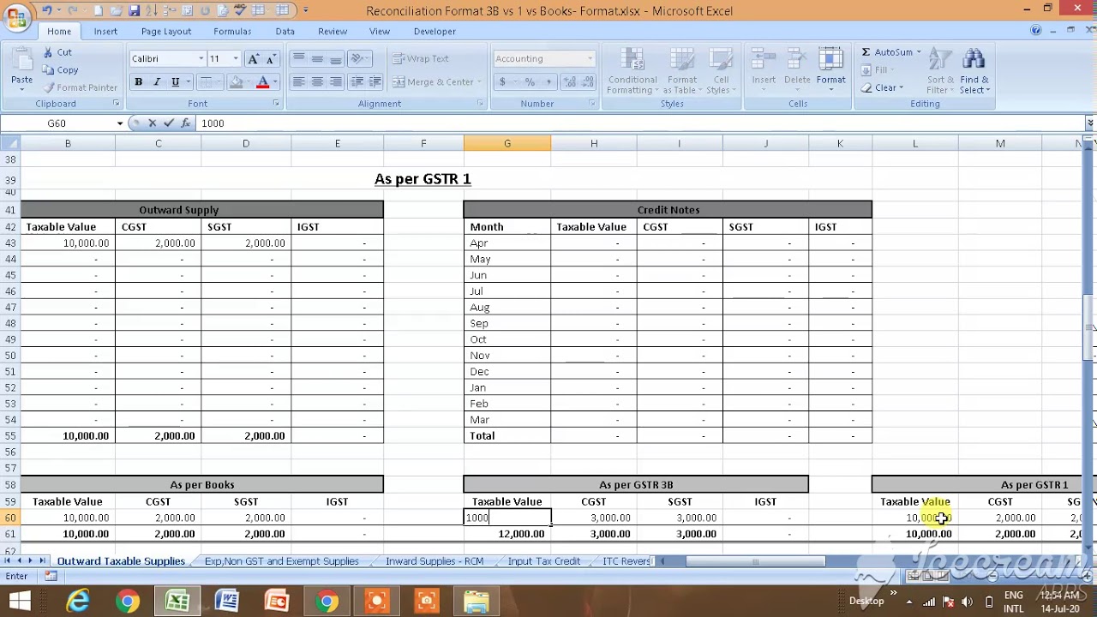Open File Explorer from taskbar

pyautogui.click(x=477, y=601)
